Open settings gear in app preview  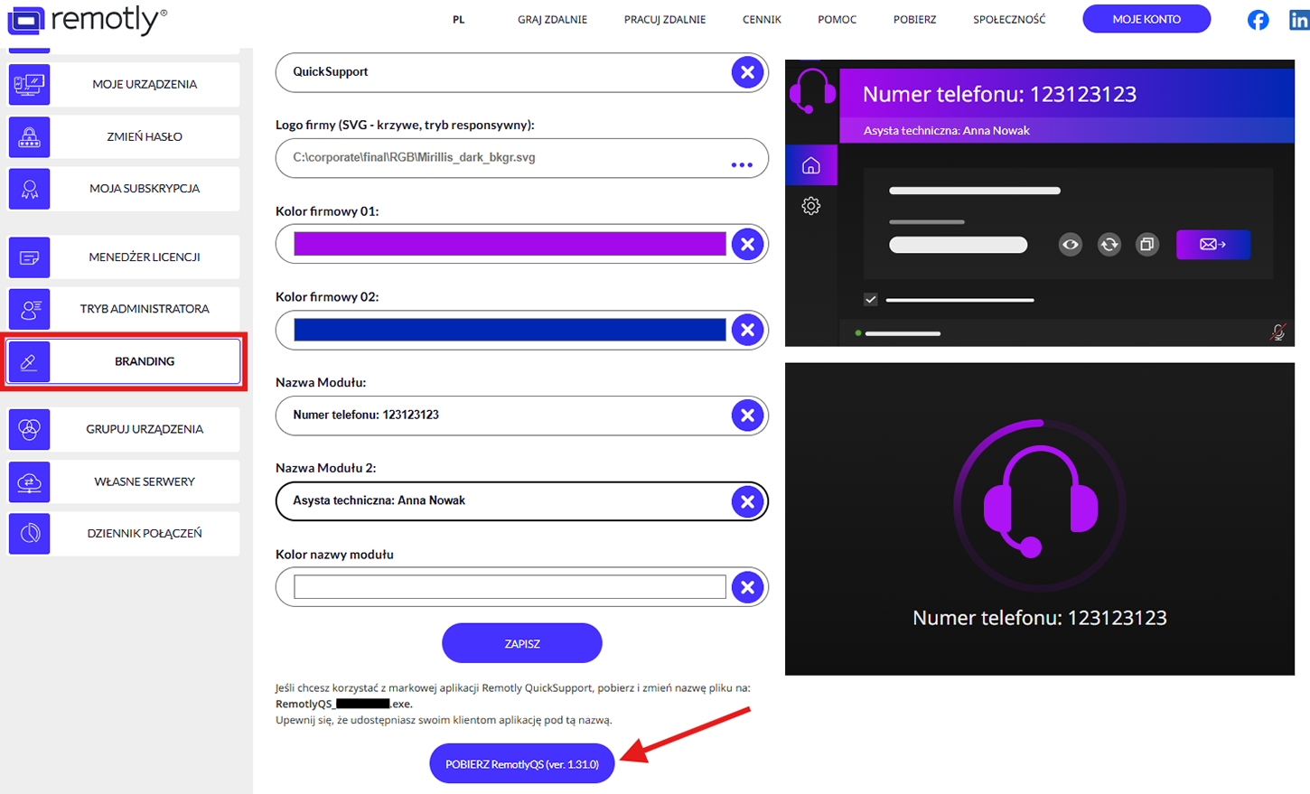(810, 206)
